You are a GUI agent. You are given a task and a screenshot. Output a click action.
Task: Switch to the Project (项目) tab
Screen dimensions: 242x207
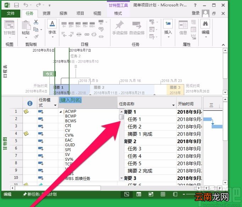click(80, 14)
